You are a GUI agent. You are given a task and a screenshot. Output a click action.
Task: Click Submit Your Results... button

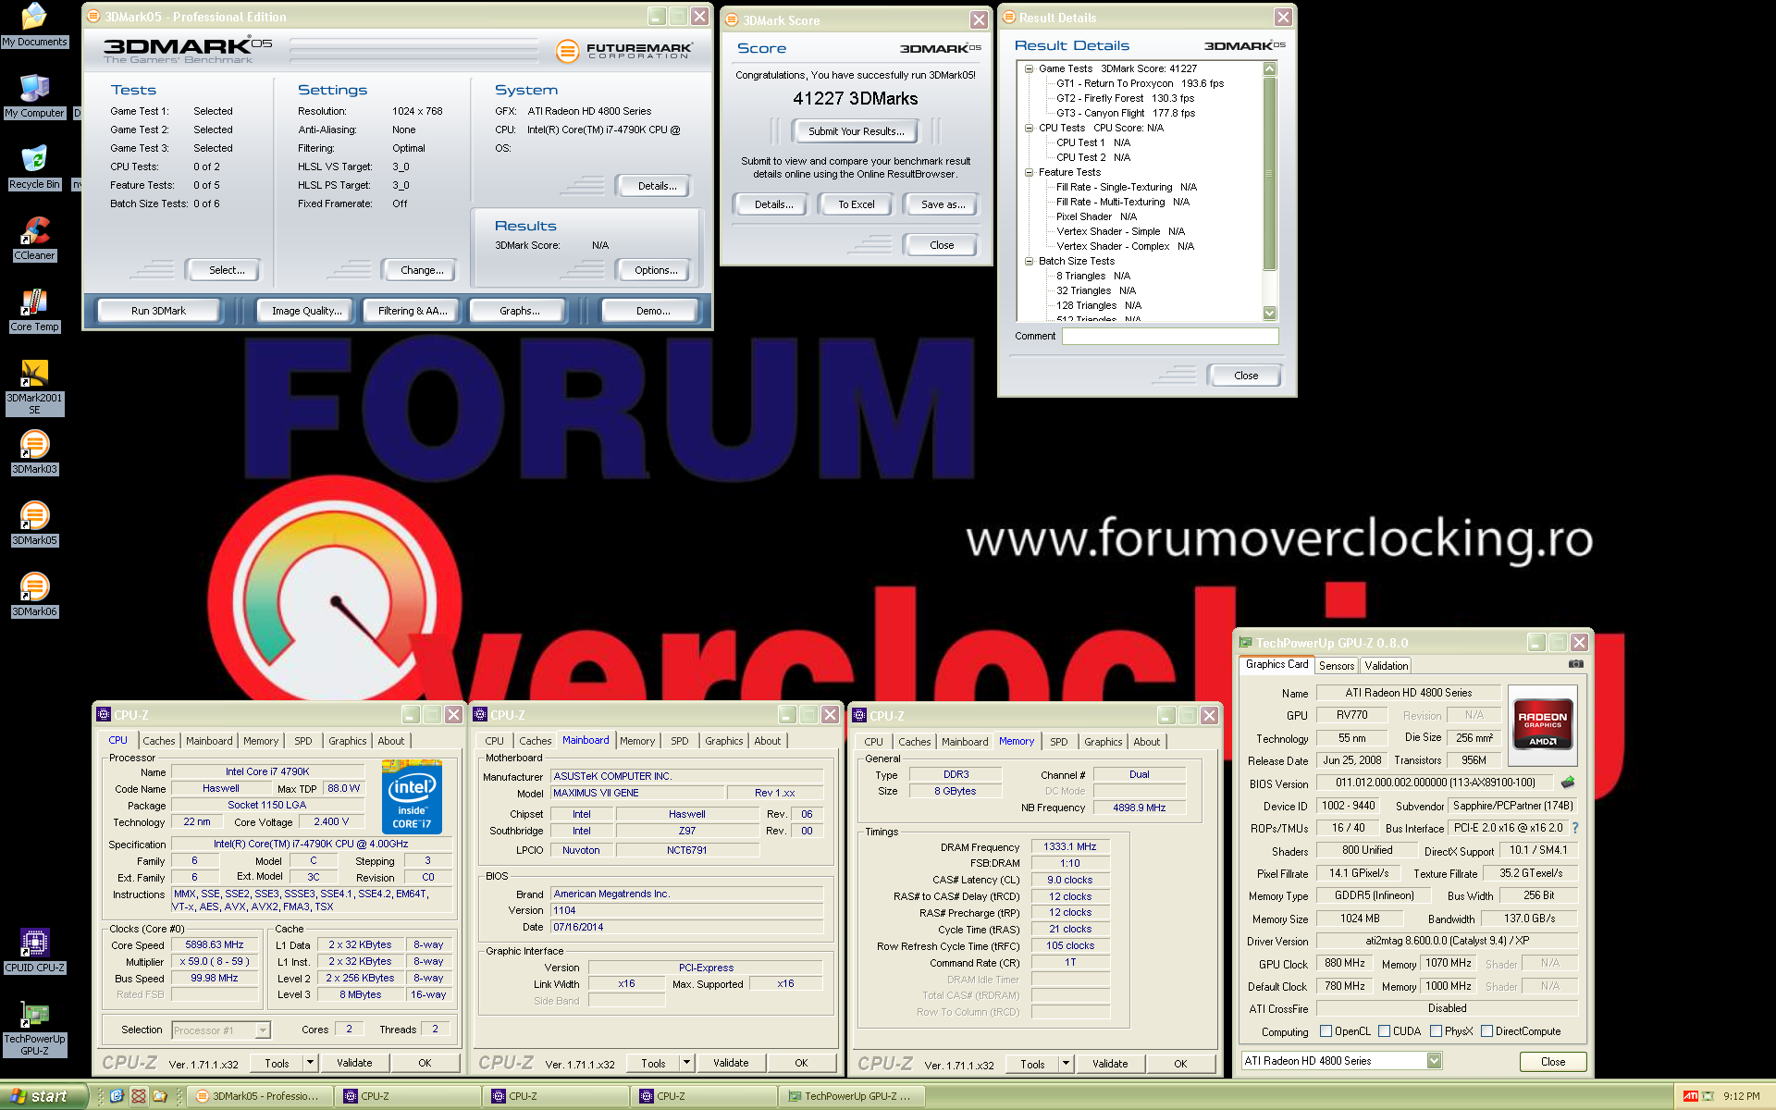[856, 131]
